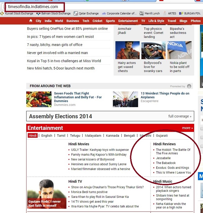This screenshot has width=203, height=213.
Task: Open Qatar Exchange bookmark
Action: 86,13
